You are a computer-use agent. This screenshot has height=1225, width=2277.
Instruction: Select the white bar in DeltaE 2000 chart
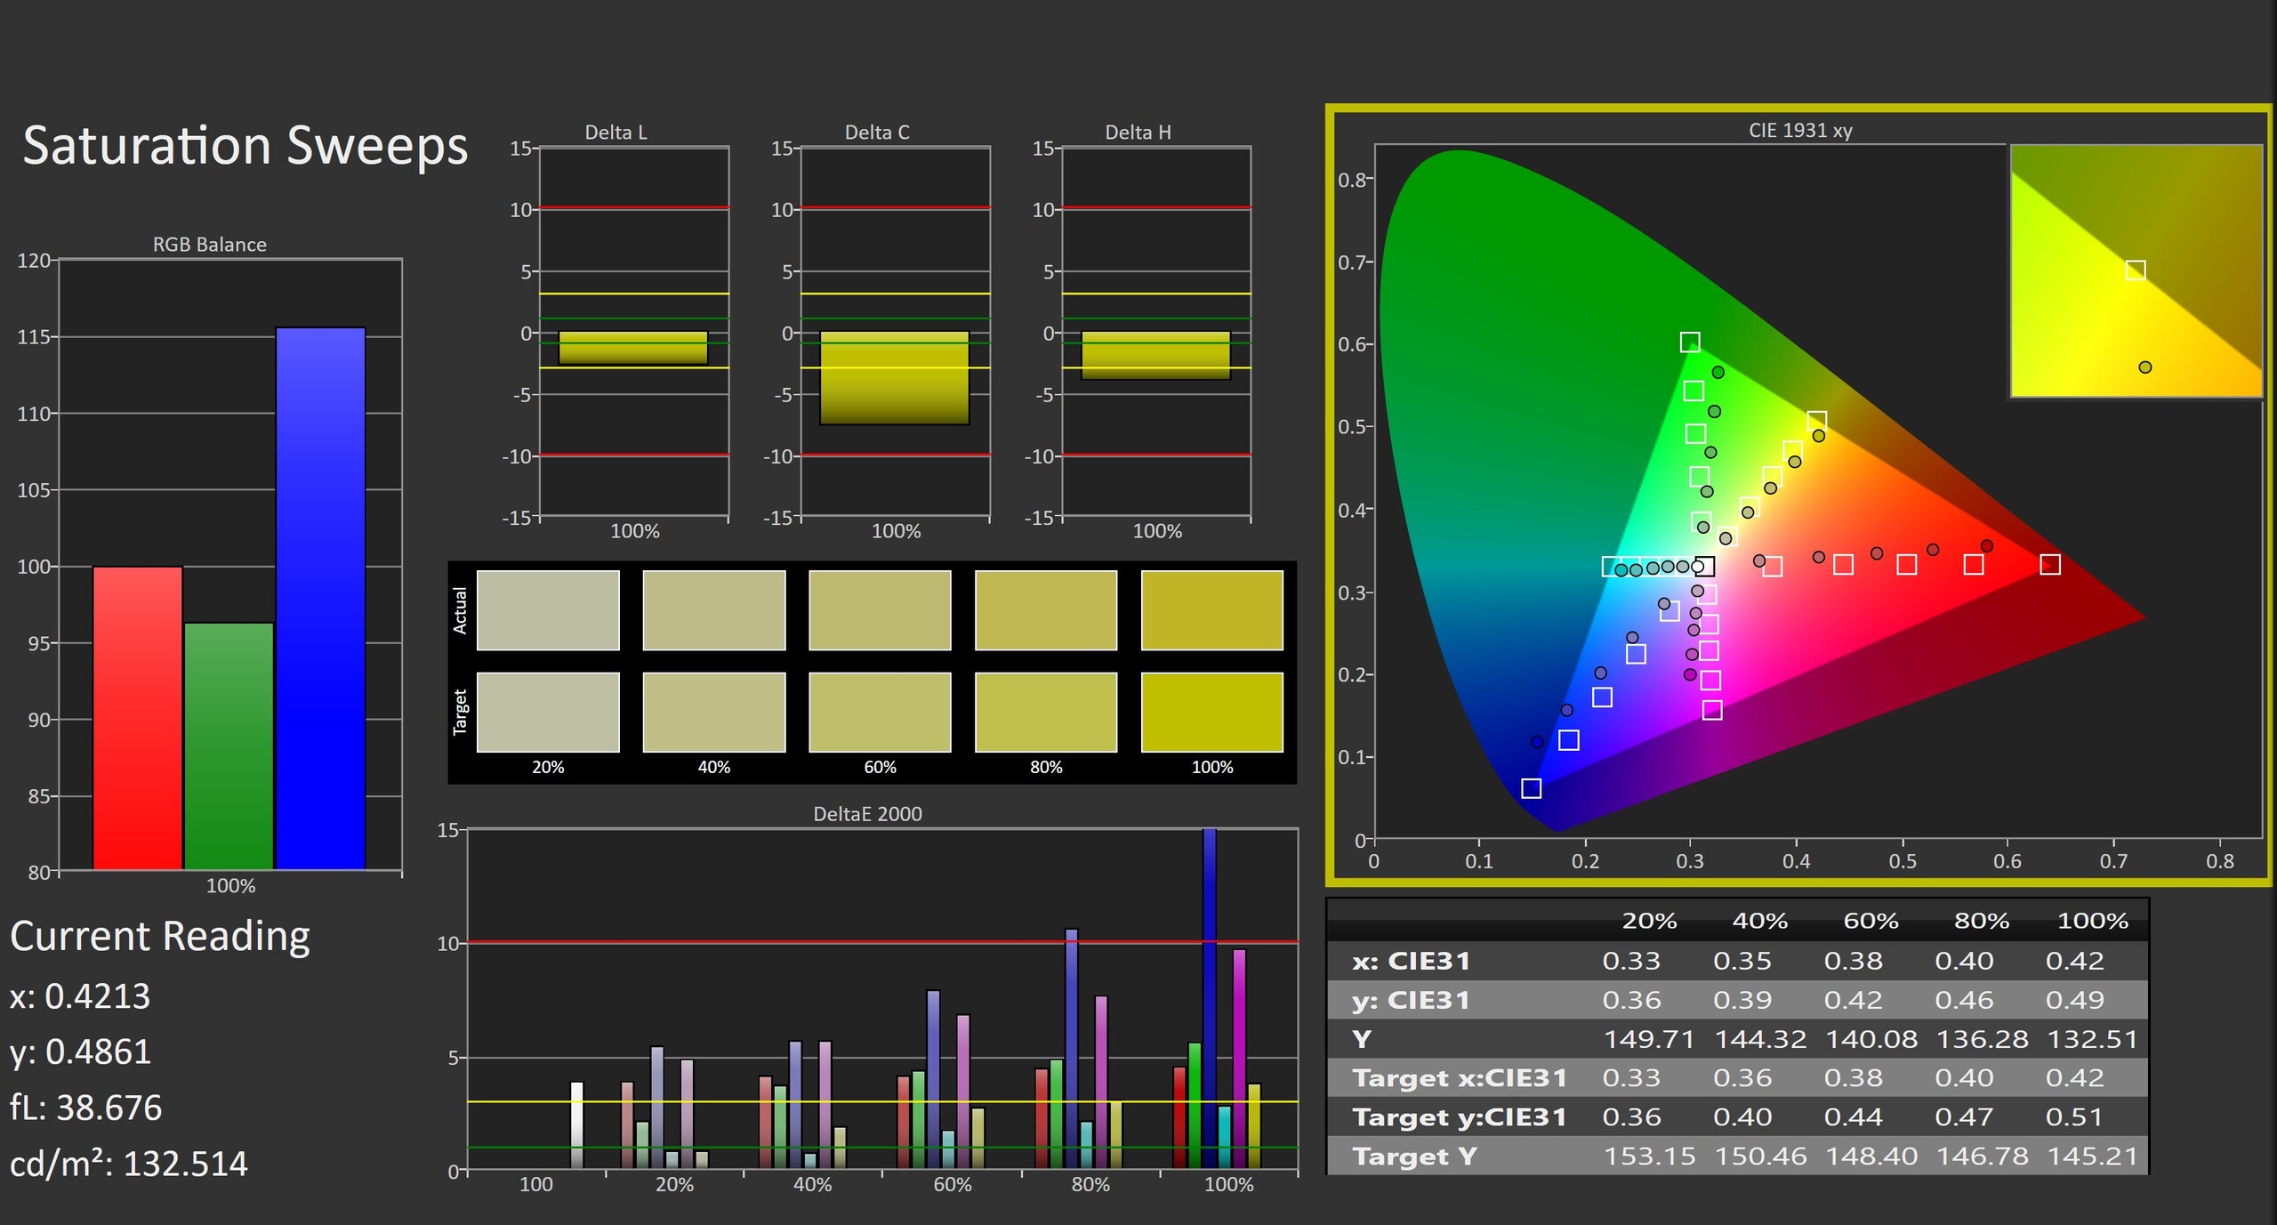click(x=576, y=1124)
